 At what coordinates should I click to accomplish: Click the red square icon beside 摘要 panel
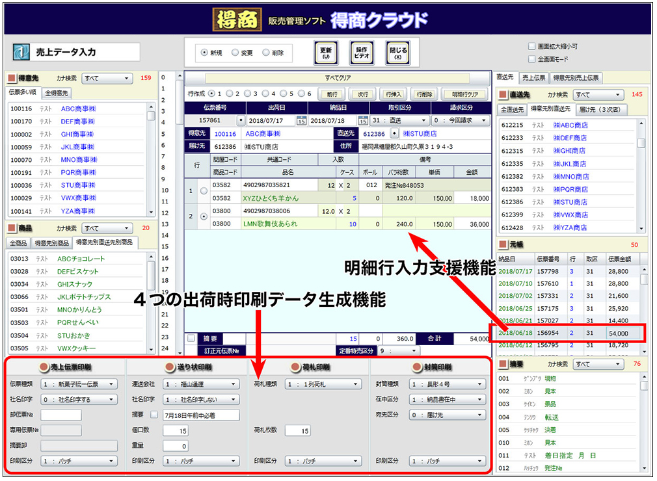[503, 364]
